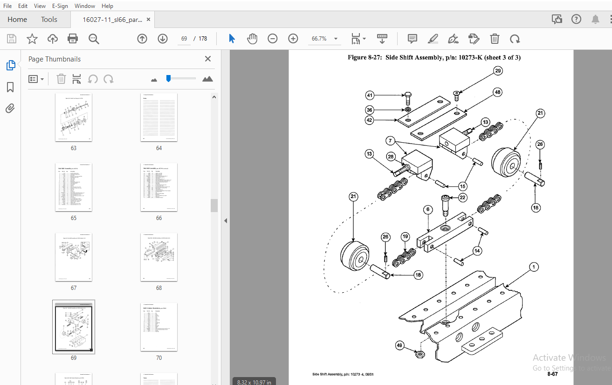
Task: Collapse the navigation pane arrow
Action: (226, 220)
